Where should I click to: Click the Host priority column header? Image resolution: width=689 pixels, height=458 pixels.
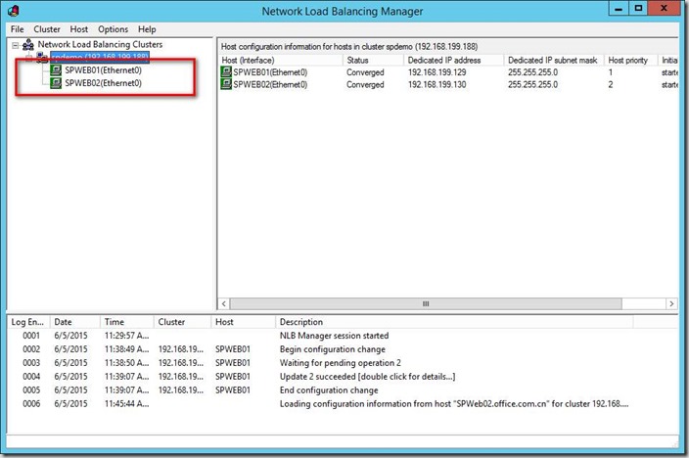(630, 60)
